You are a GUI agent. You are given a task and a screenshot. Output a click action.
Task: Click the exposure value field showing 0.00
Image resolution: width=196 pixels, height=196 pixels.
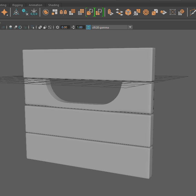click(x=65, y=27)
